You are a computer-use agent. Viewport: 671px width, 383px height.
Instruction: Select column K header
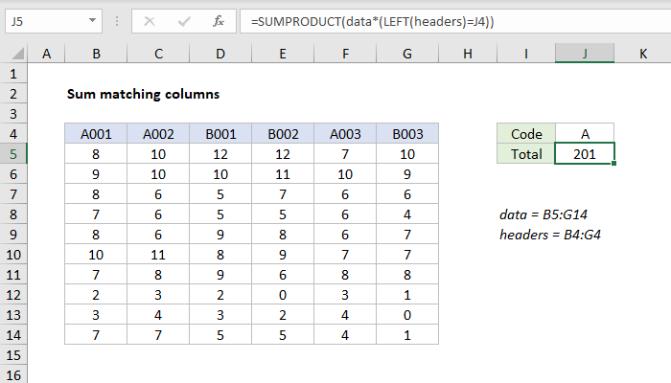tap(642, 56)
